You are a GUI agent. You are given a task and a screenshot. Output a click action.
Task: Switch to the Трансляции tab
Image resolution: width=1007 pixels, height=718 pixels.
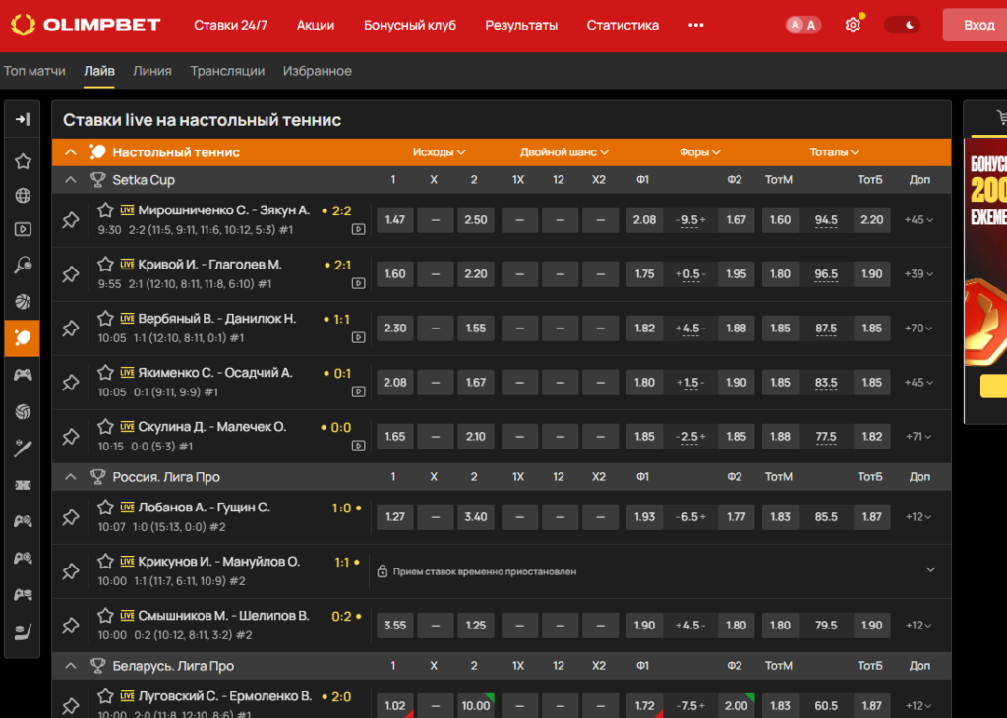tap(227, 71)
